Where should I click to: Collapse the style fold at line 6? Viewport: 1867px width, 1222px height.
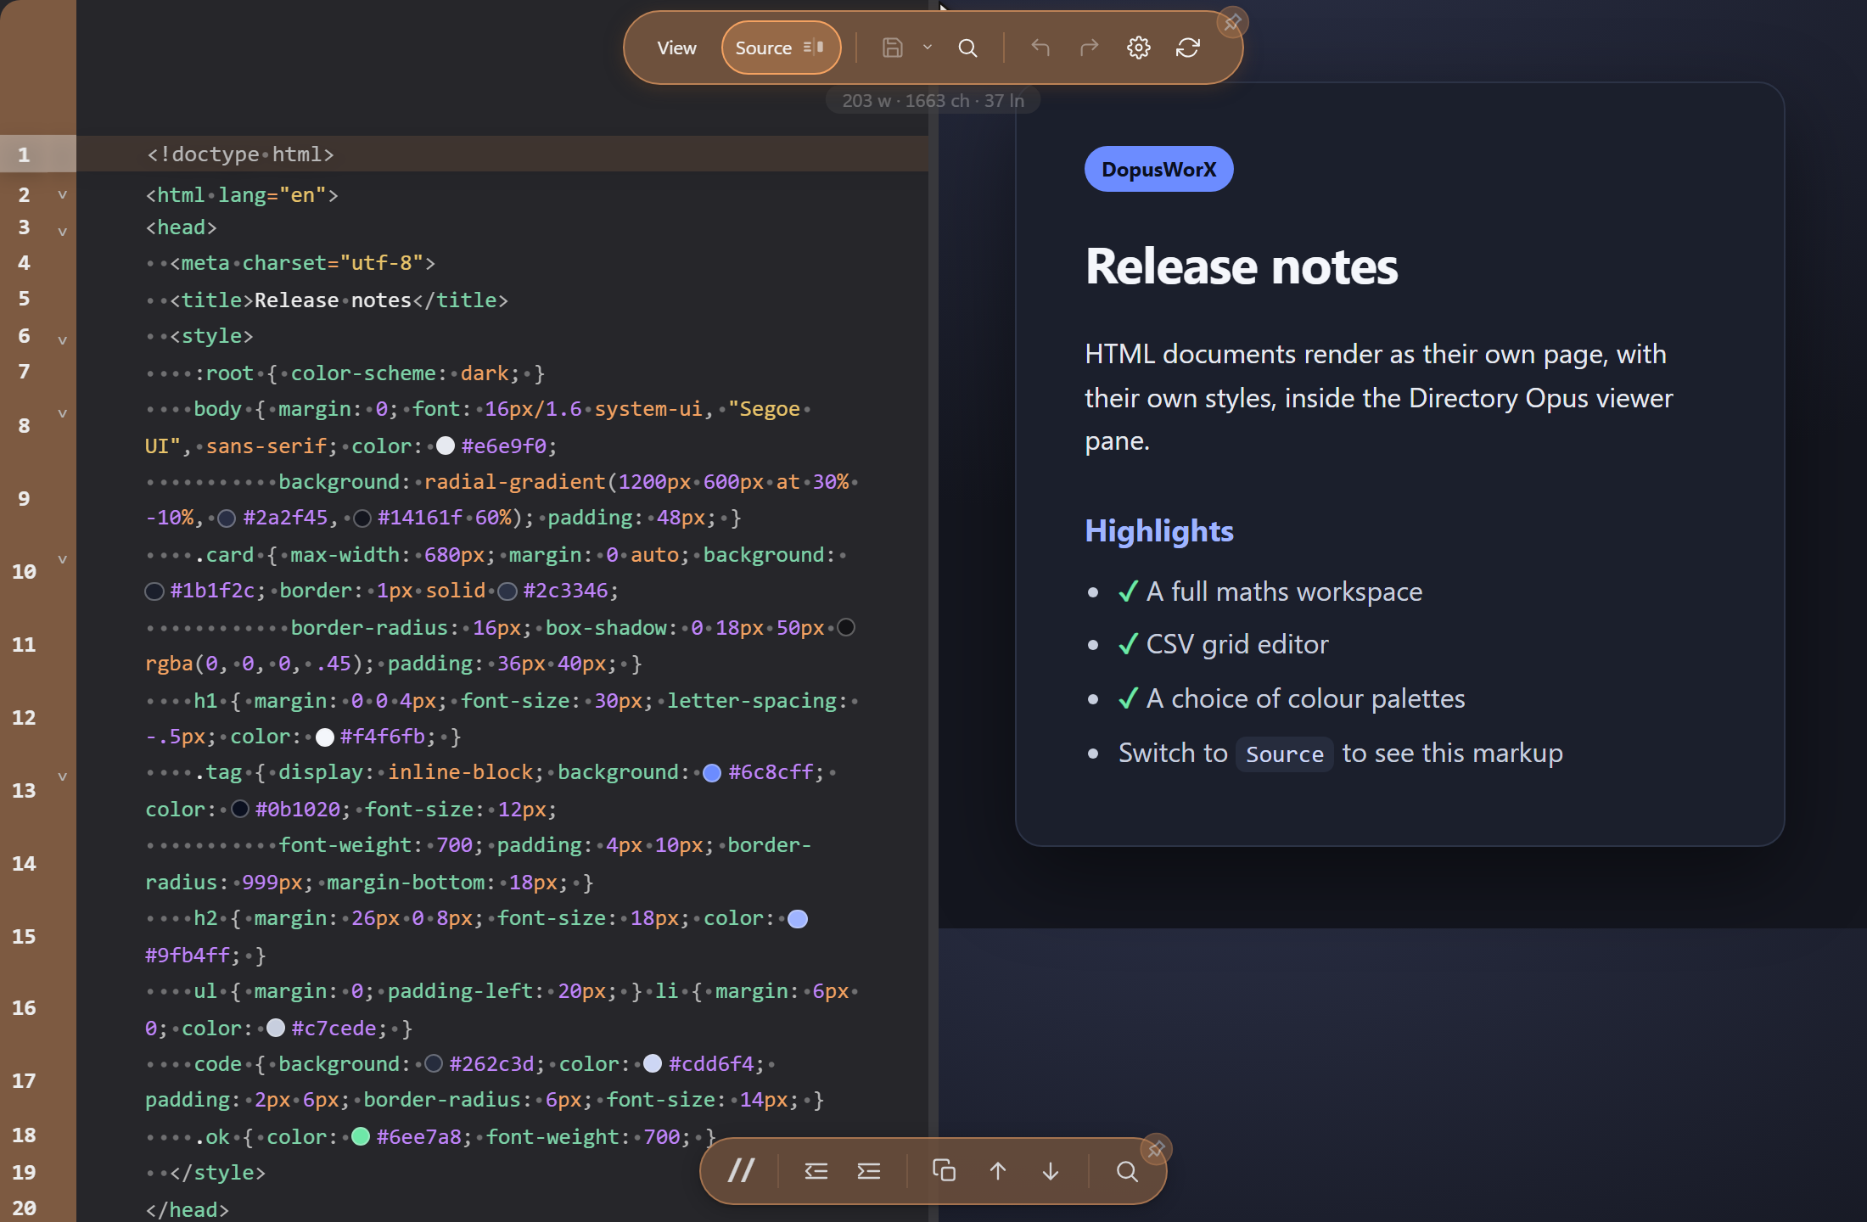click(x=62, y=340)
